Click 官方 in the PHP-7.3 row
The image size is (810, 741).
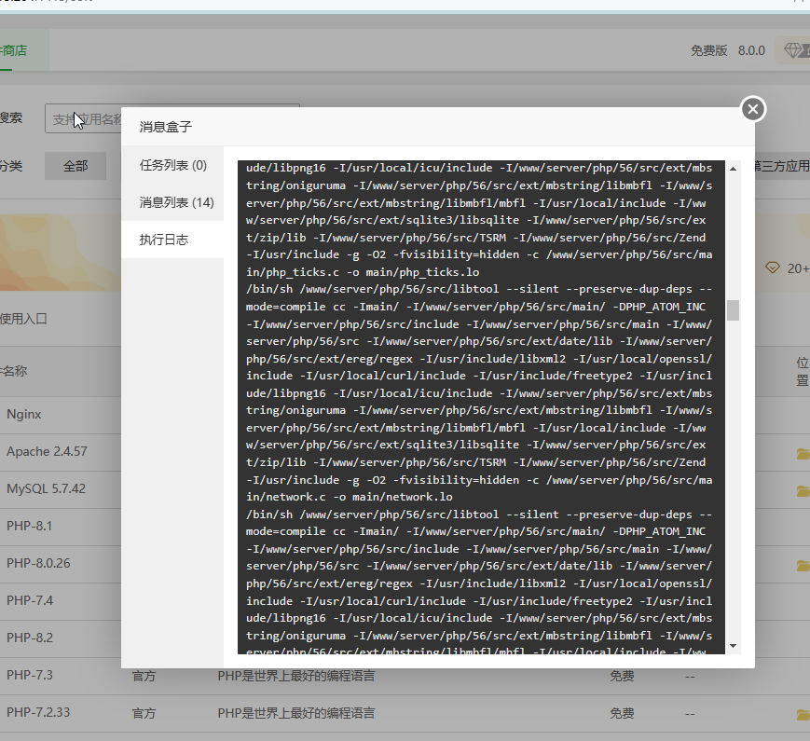144,676
